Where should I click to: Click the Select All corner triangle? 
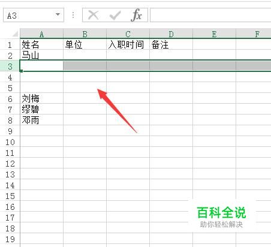pyautogui.click(x=15, y=34)
